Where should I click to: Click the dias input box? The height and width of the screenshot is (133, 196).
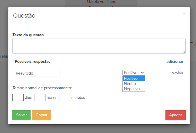pyautogui.click(x=18, y=98)
